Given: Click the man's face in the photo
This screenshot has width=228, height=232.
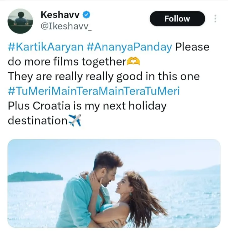Looking at the screenshot, I should tap(106, 178).
